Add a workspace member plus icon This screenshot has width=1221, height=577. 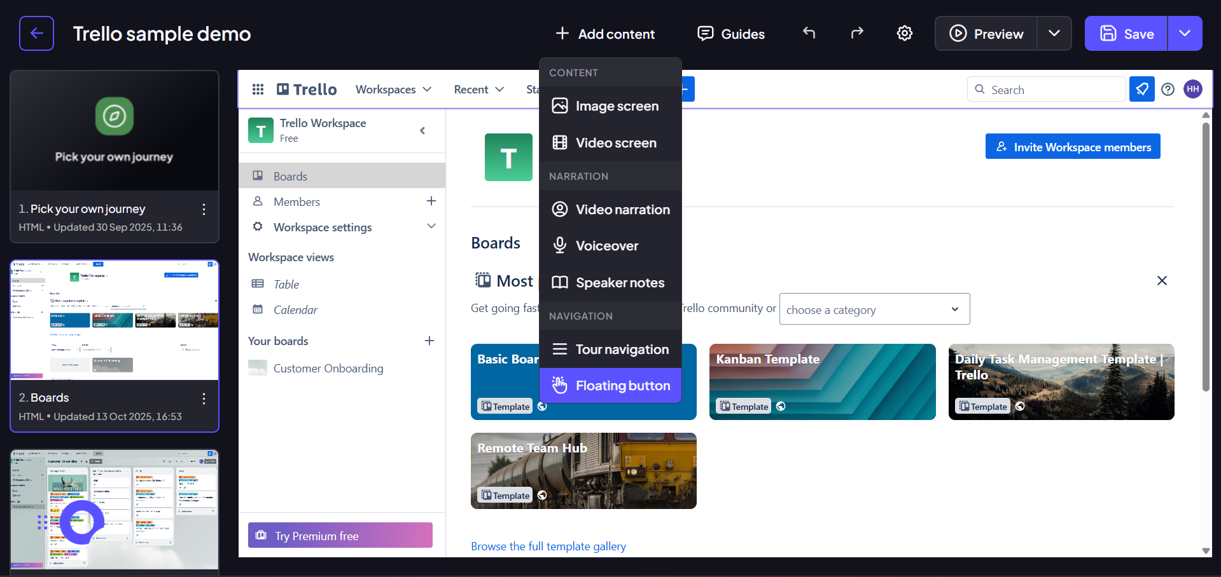click(431, 201)
